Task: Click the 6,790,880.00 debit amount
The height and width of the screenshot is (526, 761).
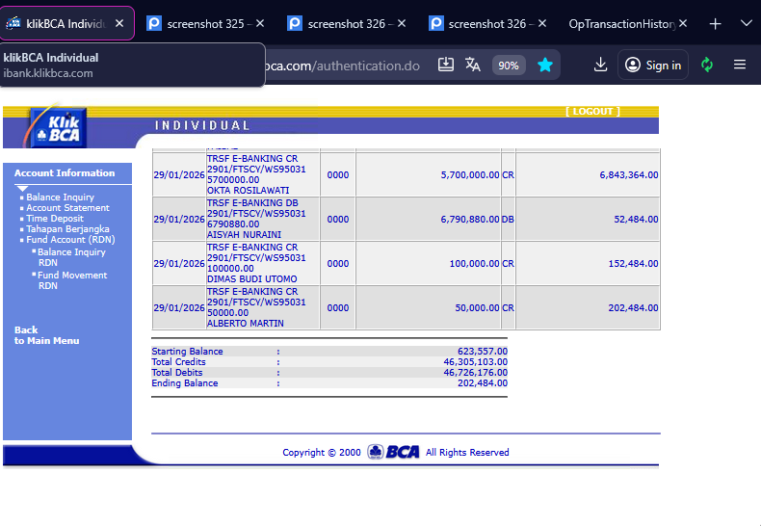Action: pos(470,220)
